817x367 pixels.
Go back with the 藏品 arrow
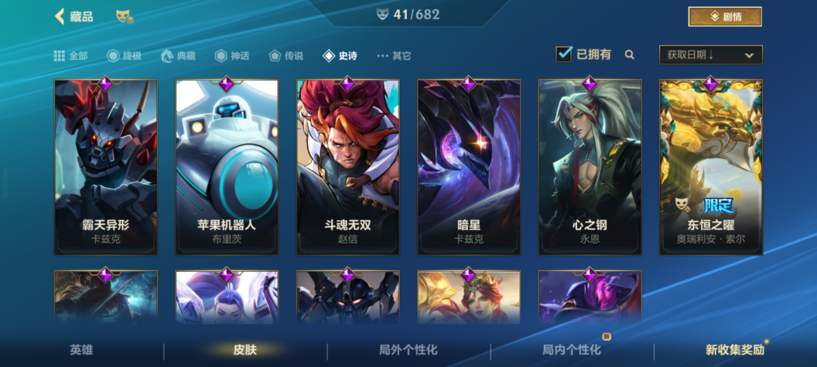pos(60,16)
